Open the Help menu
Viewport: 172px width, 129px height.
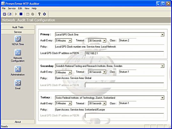click(x=34, y=9)
